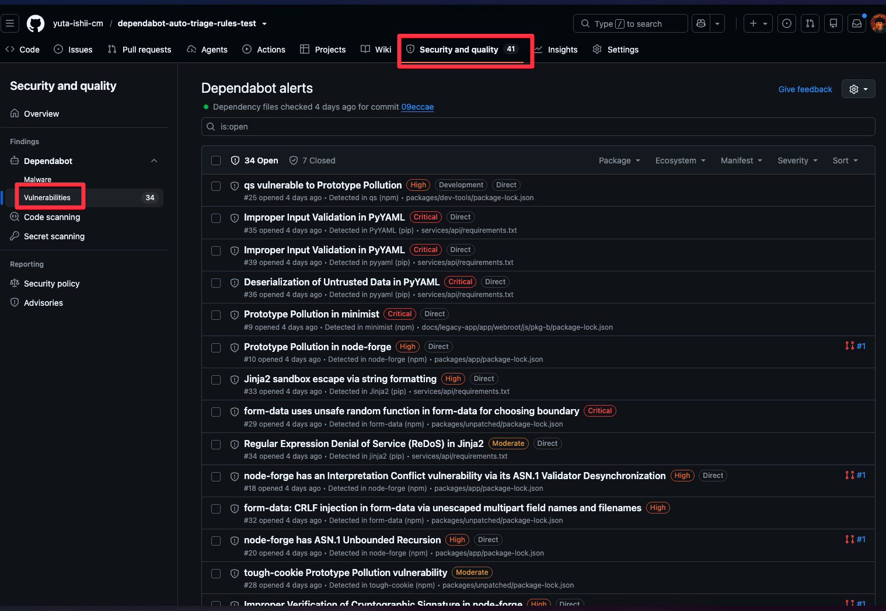Open the Agents tab
This screenshot has width=886, height=611.
click(x=207, y=50)
